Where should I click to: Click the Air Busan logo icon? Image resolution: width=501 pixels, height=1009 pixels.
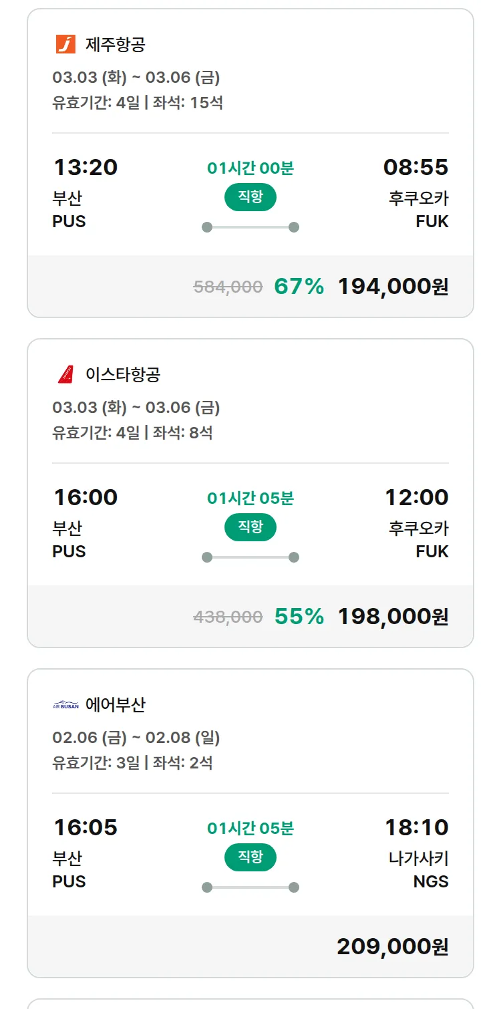point(65,705)
